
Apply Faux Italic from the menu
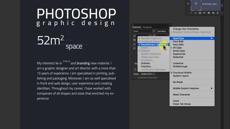click(192, 44)
